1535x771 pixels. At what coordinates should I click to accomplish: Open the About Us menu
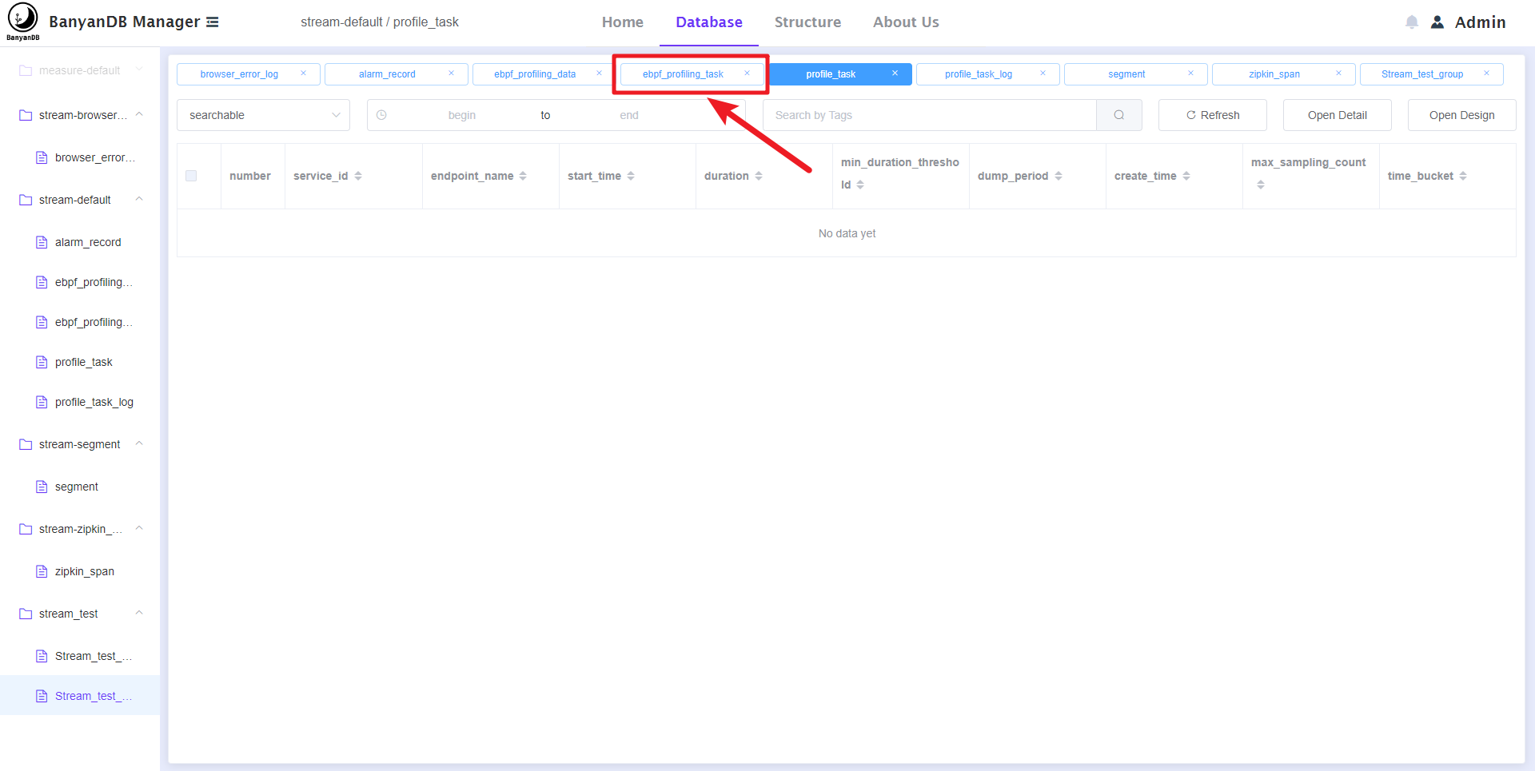(x=906, y=22)
